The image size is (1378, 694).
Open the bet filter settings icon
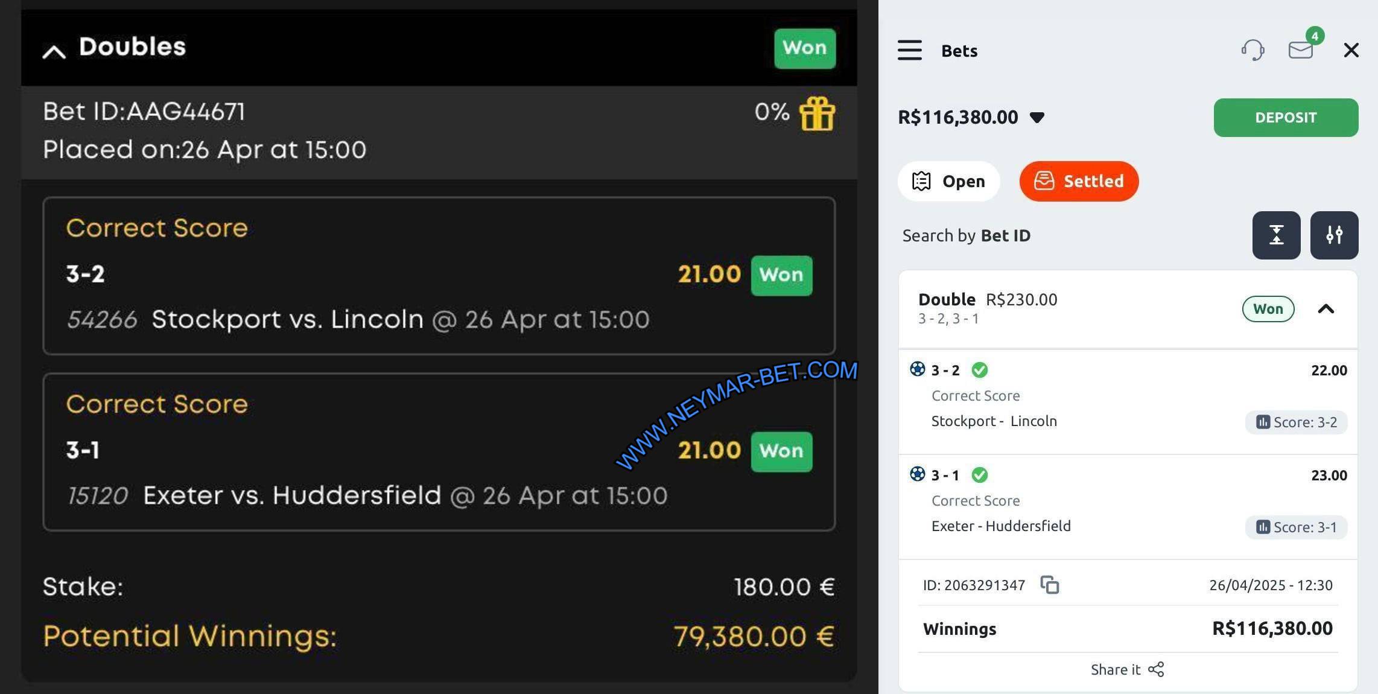[1334, 235]
